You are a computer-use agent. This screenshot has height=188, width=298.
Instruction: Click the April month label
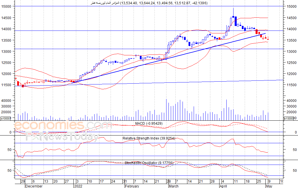[x=223, y=186]
